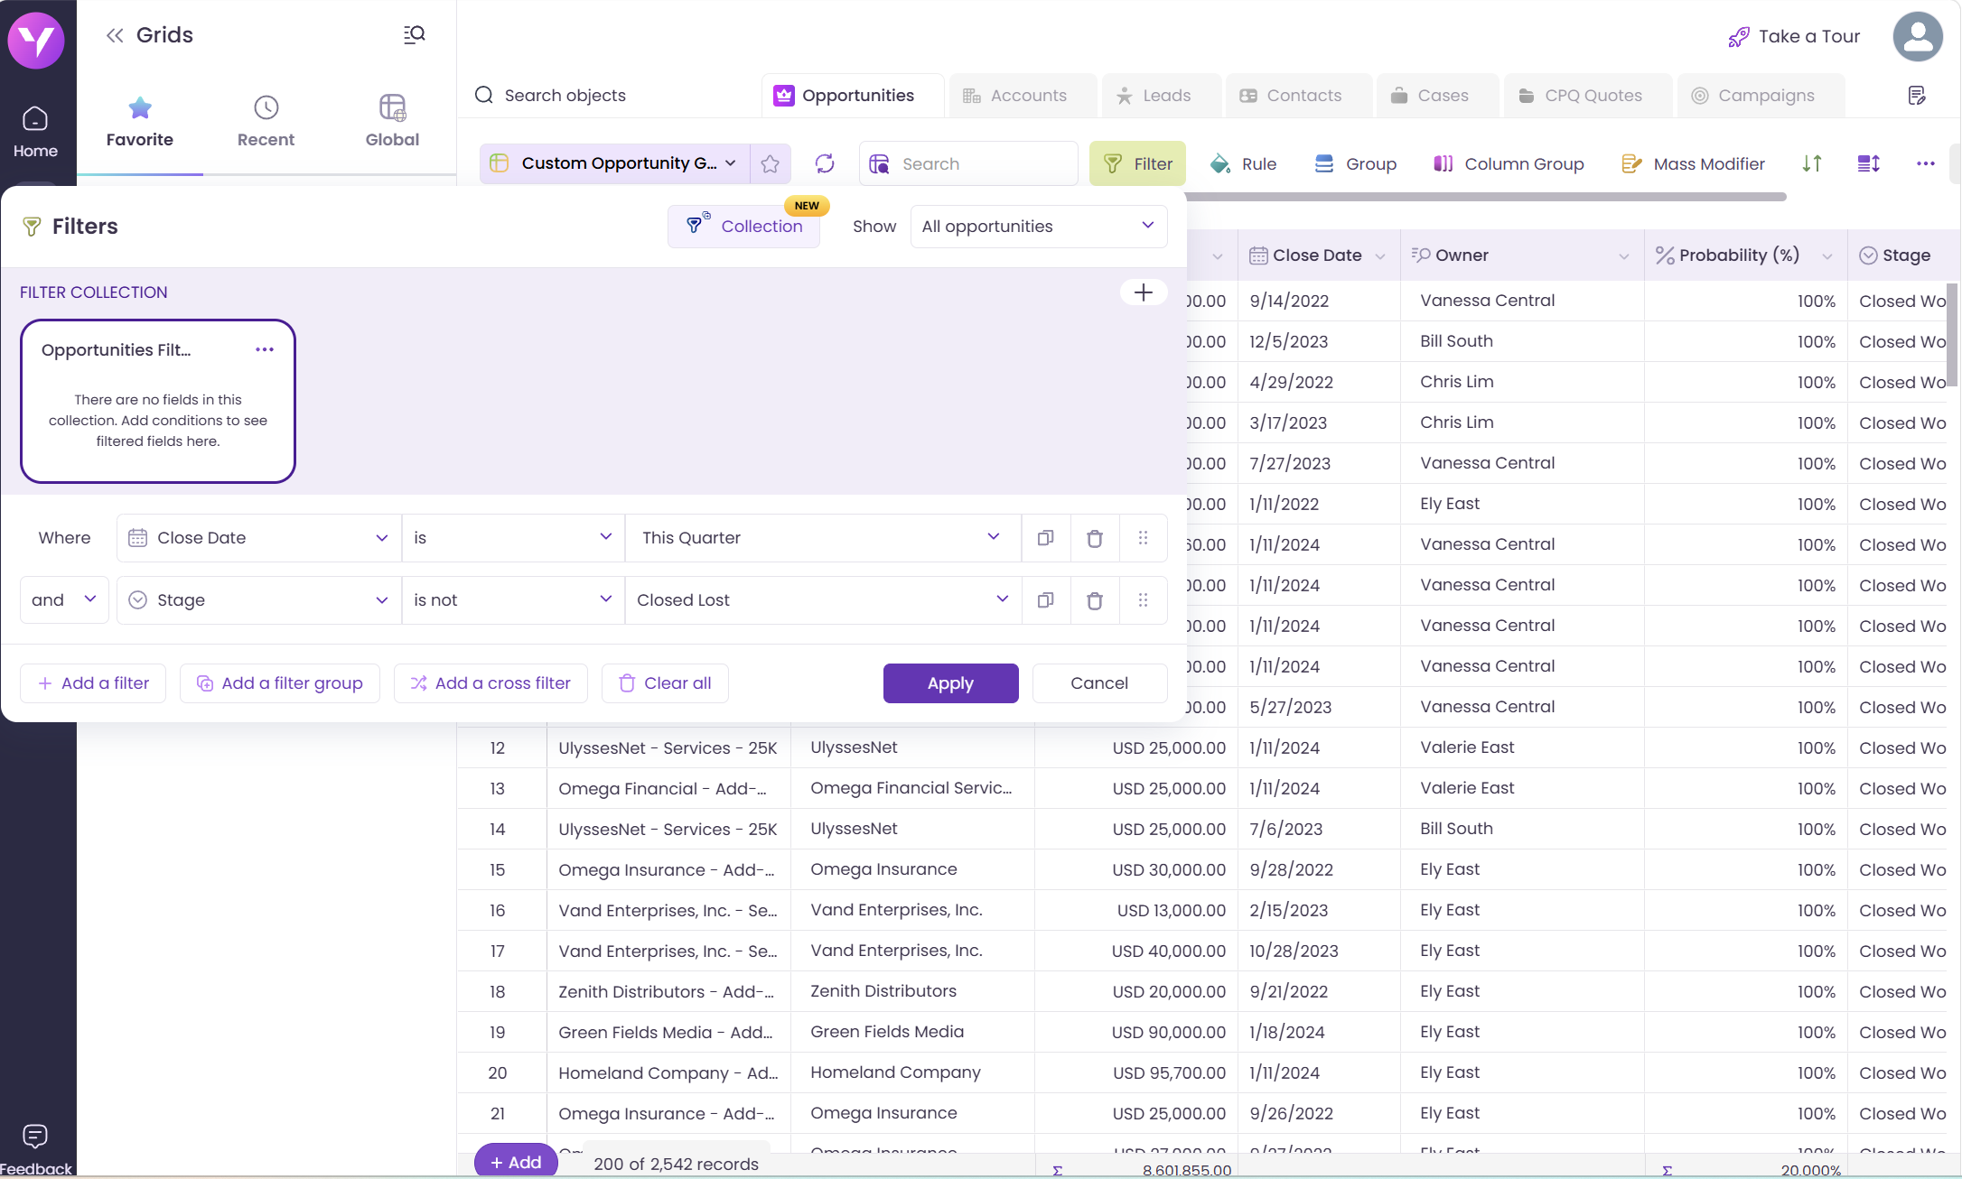Click the Add record button

[516, 1162]
